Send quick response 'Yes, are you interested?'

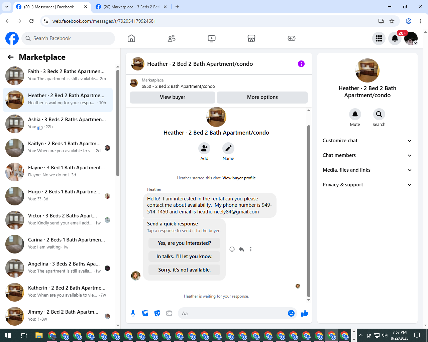(185, 243)
